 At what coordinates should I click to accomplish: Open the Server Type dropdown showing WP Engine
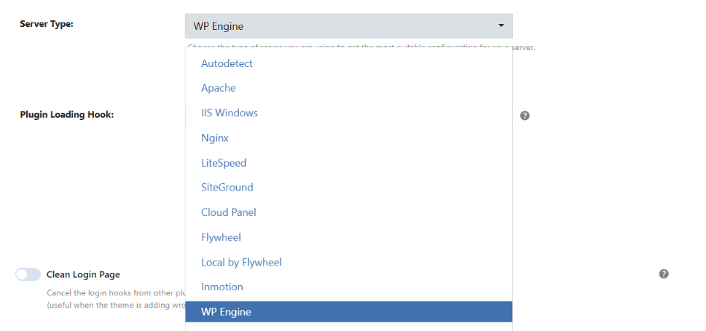pyautogui.click(x=348, y=26)
